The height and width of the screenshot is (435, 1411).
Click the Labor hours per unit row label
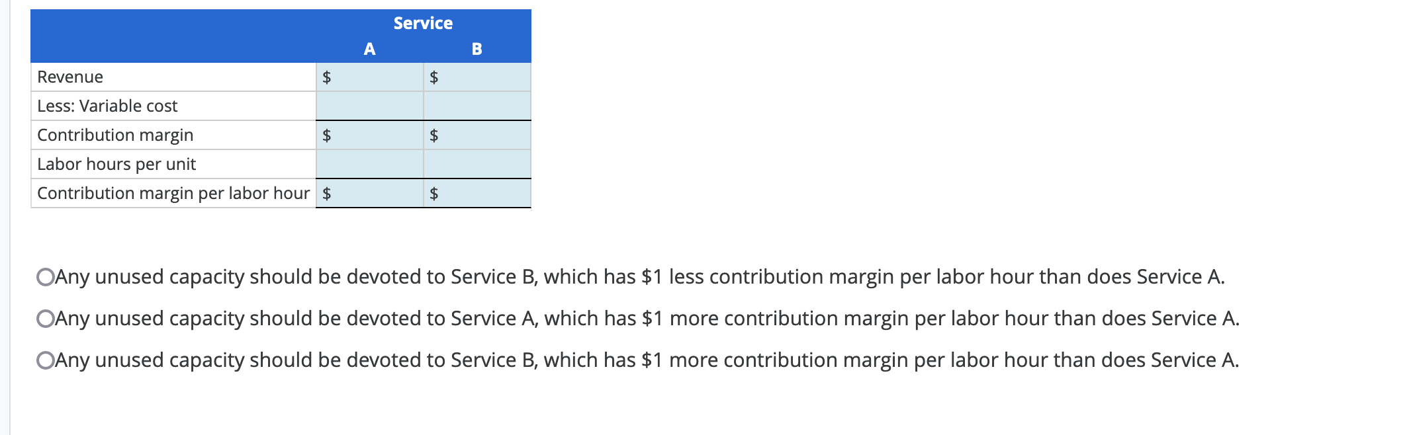click(x=116, y=164)
